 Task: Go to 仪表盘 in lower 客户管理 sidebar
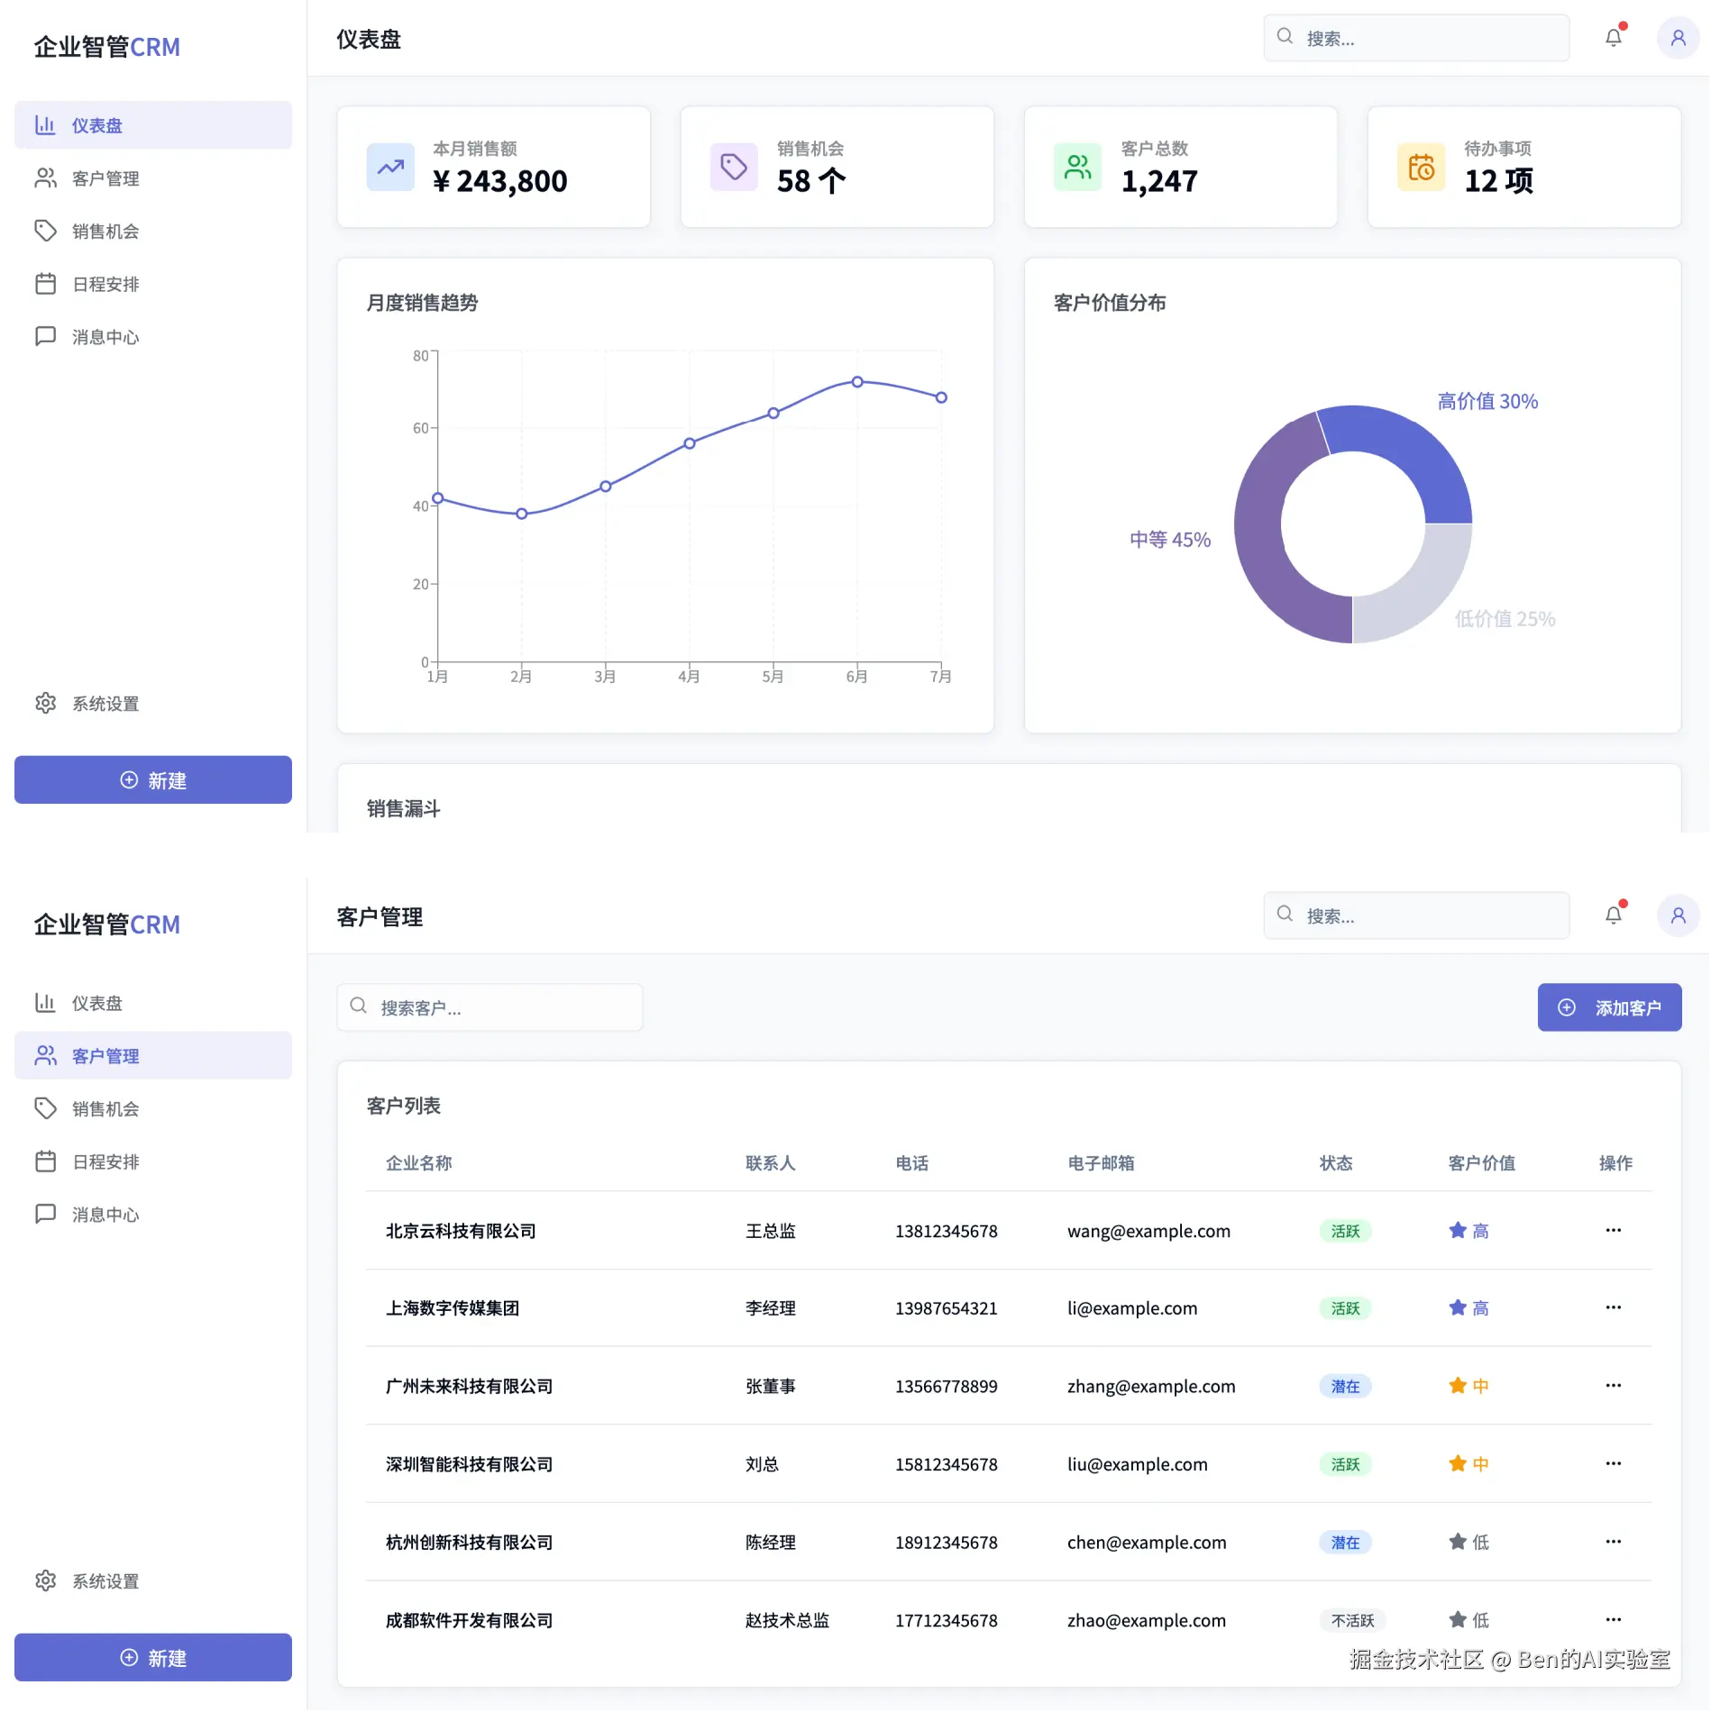coord(153,1003)
